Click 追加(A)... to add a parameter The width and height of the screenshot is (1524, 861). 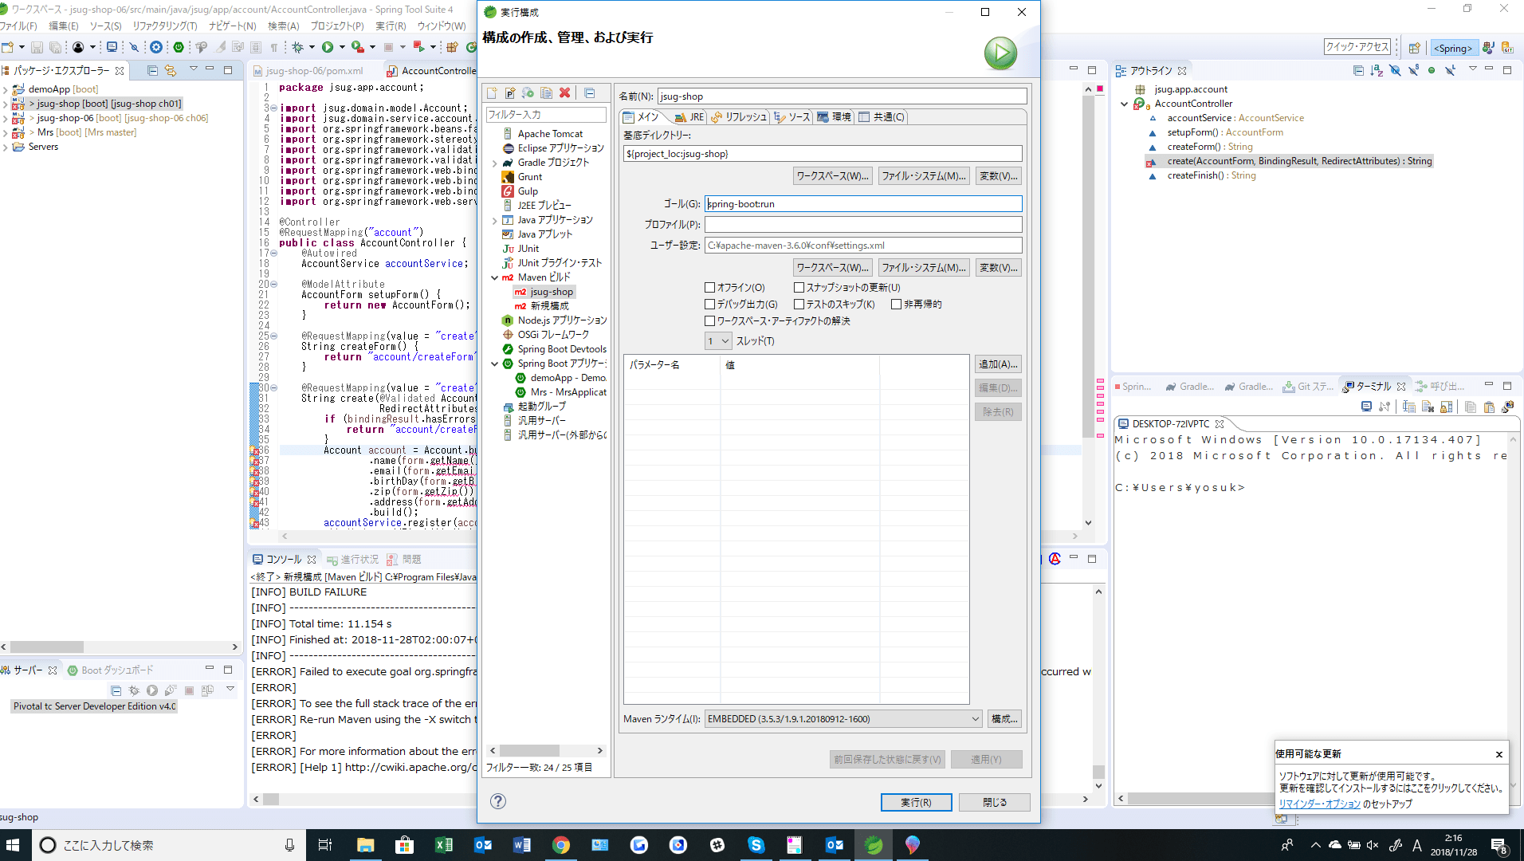(998, 364)
